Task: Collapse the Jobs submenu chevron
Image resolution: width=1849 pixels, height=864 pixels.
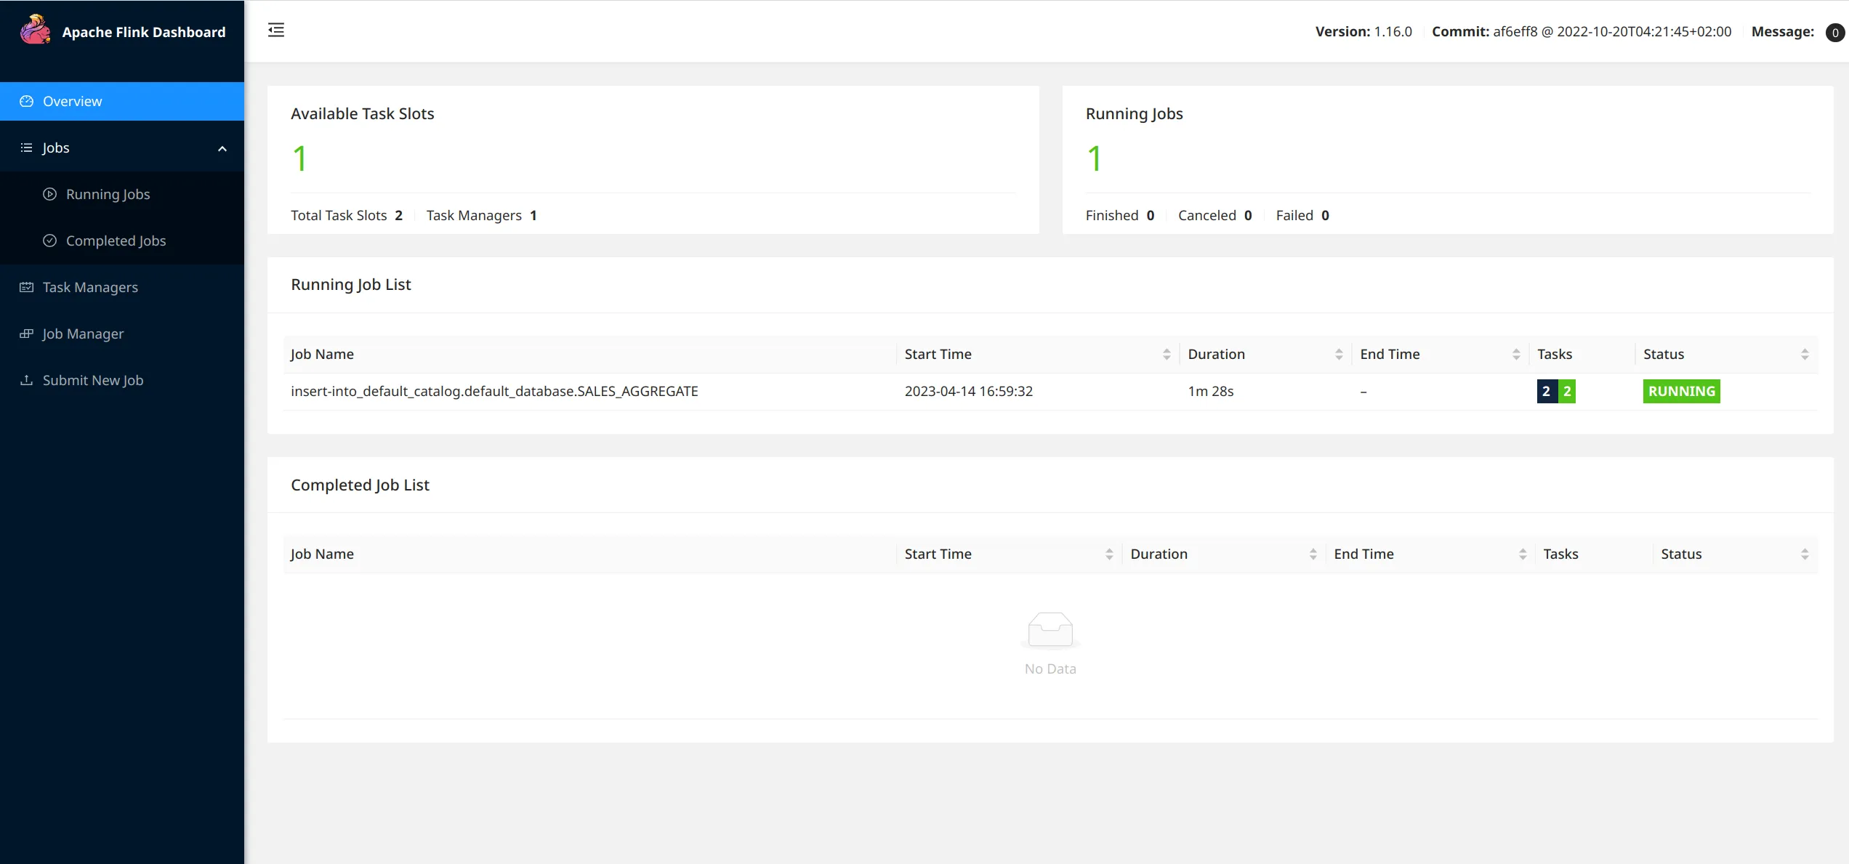Action: (222, 148)
